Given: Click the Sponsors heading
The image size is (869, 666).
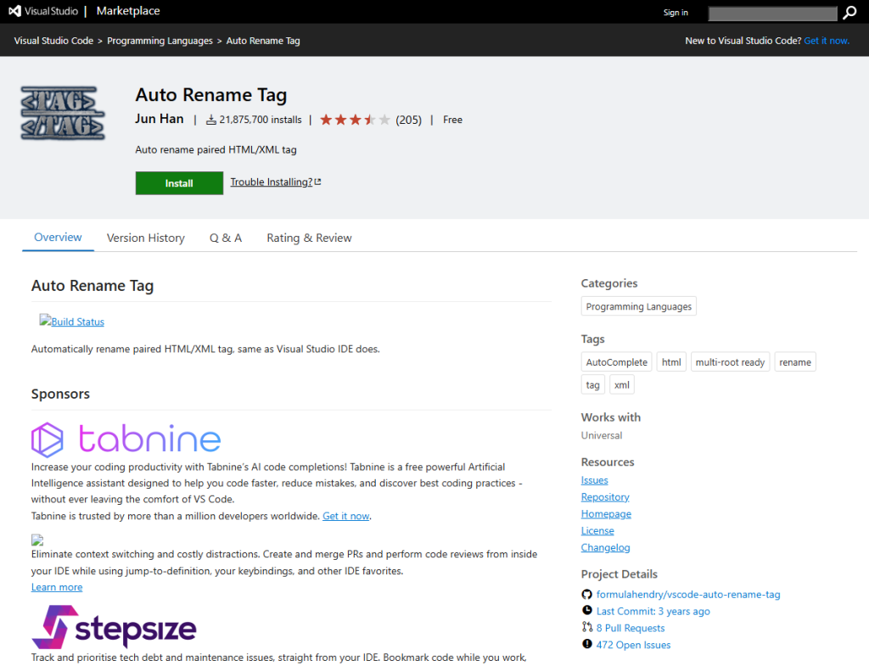Looking at the screenshot, I should [60, 394].
